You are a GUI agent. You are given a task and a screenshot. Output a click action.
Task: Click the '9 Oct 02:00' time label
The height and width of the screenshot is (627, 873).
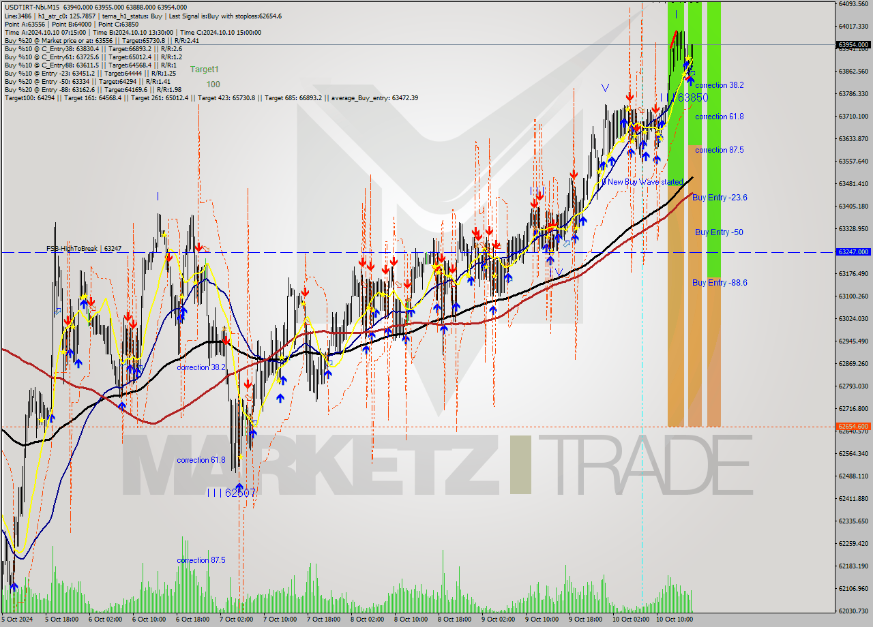click(x=499, y=620)
